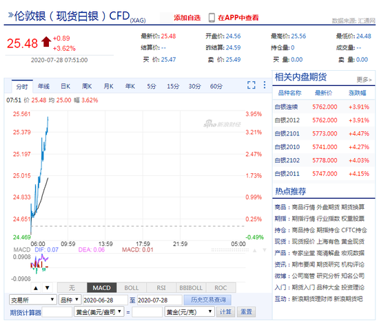
Task: Enable the BOLL indicator
Action: pyautogui.click(x=131, y=288)
